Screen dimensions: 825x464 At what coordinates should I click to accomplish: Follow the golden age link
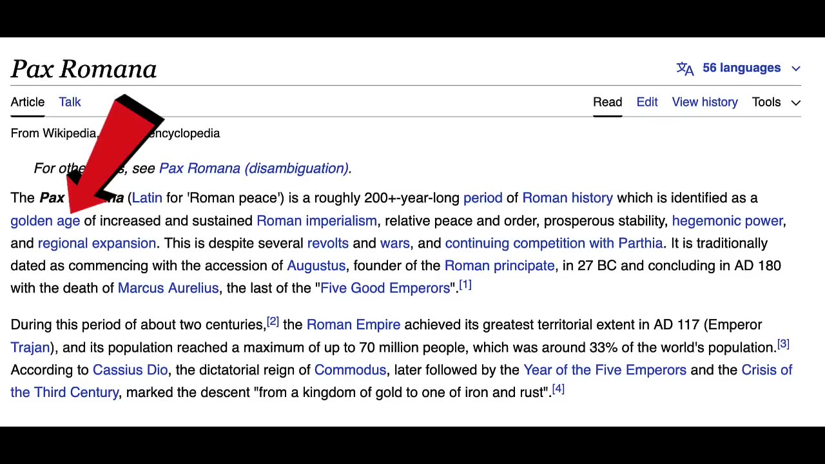point(45,220)
